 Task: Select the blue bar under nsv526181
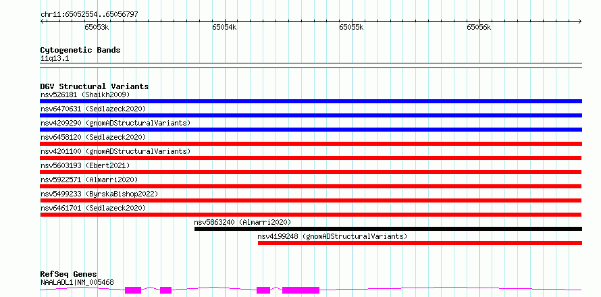pyautogui.click(x=311, y=101)
